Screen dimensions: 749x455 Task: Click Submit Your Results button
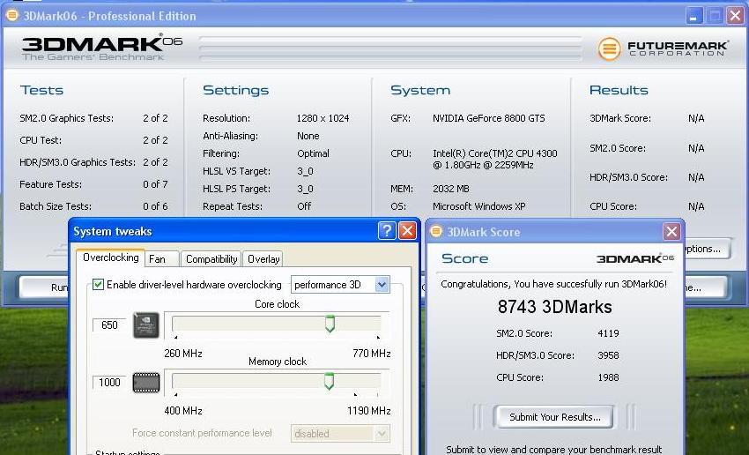[x=554, y=417]
